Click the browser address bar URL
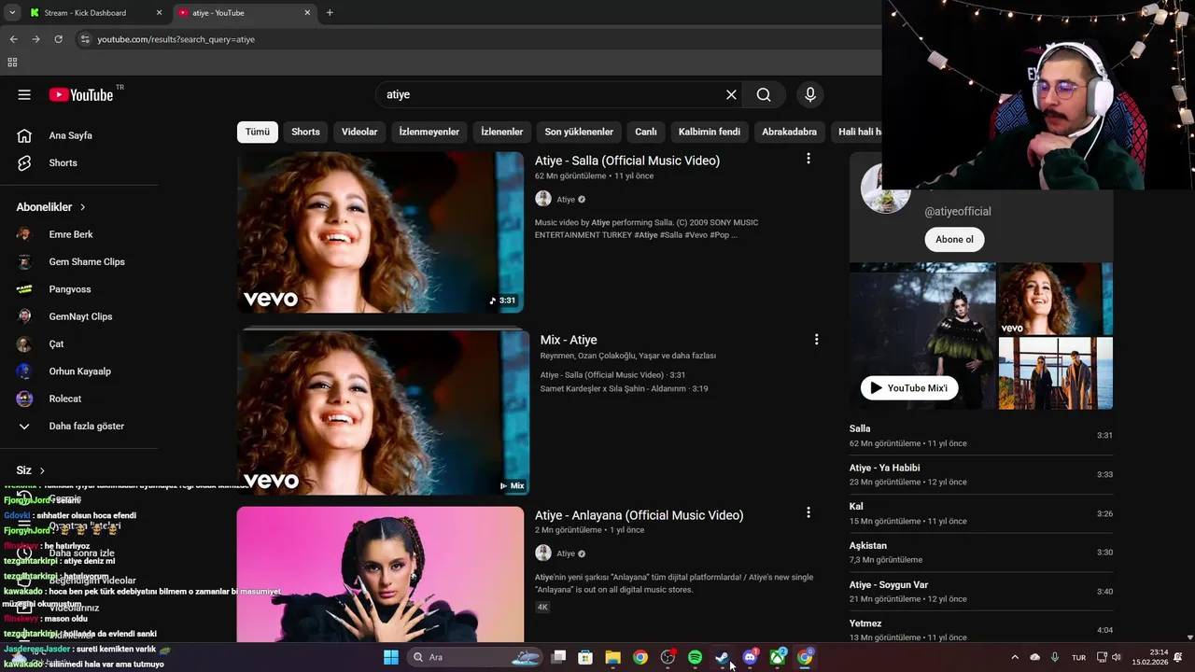The width and height of the screenshot is (1195, 672). point(176,39)
